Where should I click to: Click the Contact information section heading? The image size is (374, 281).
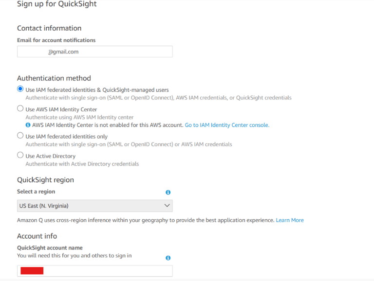click(x=49, y=28)
